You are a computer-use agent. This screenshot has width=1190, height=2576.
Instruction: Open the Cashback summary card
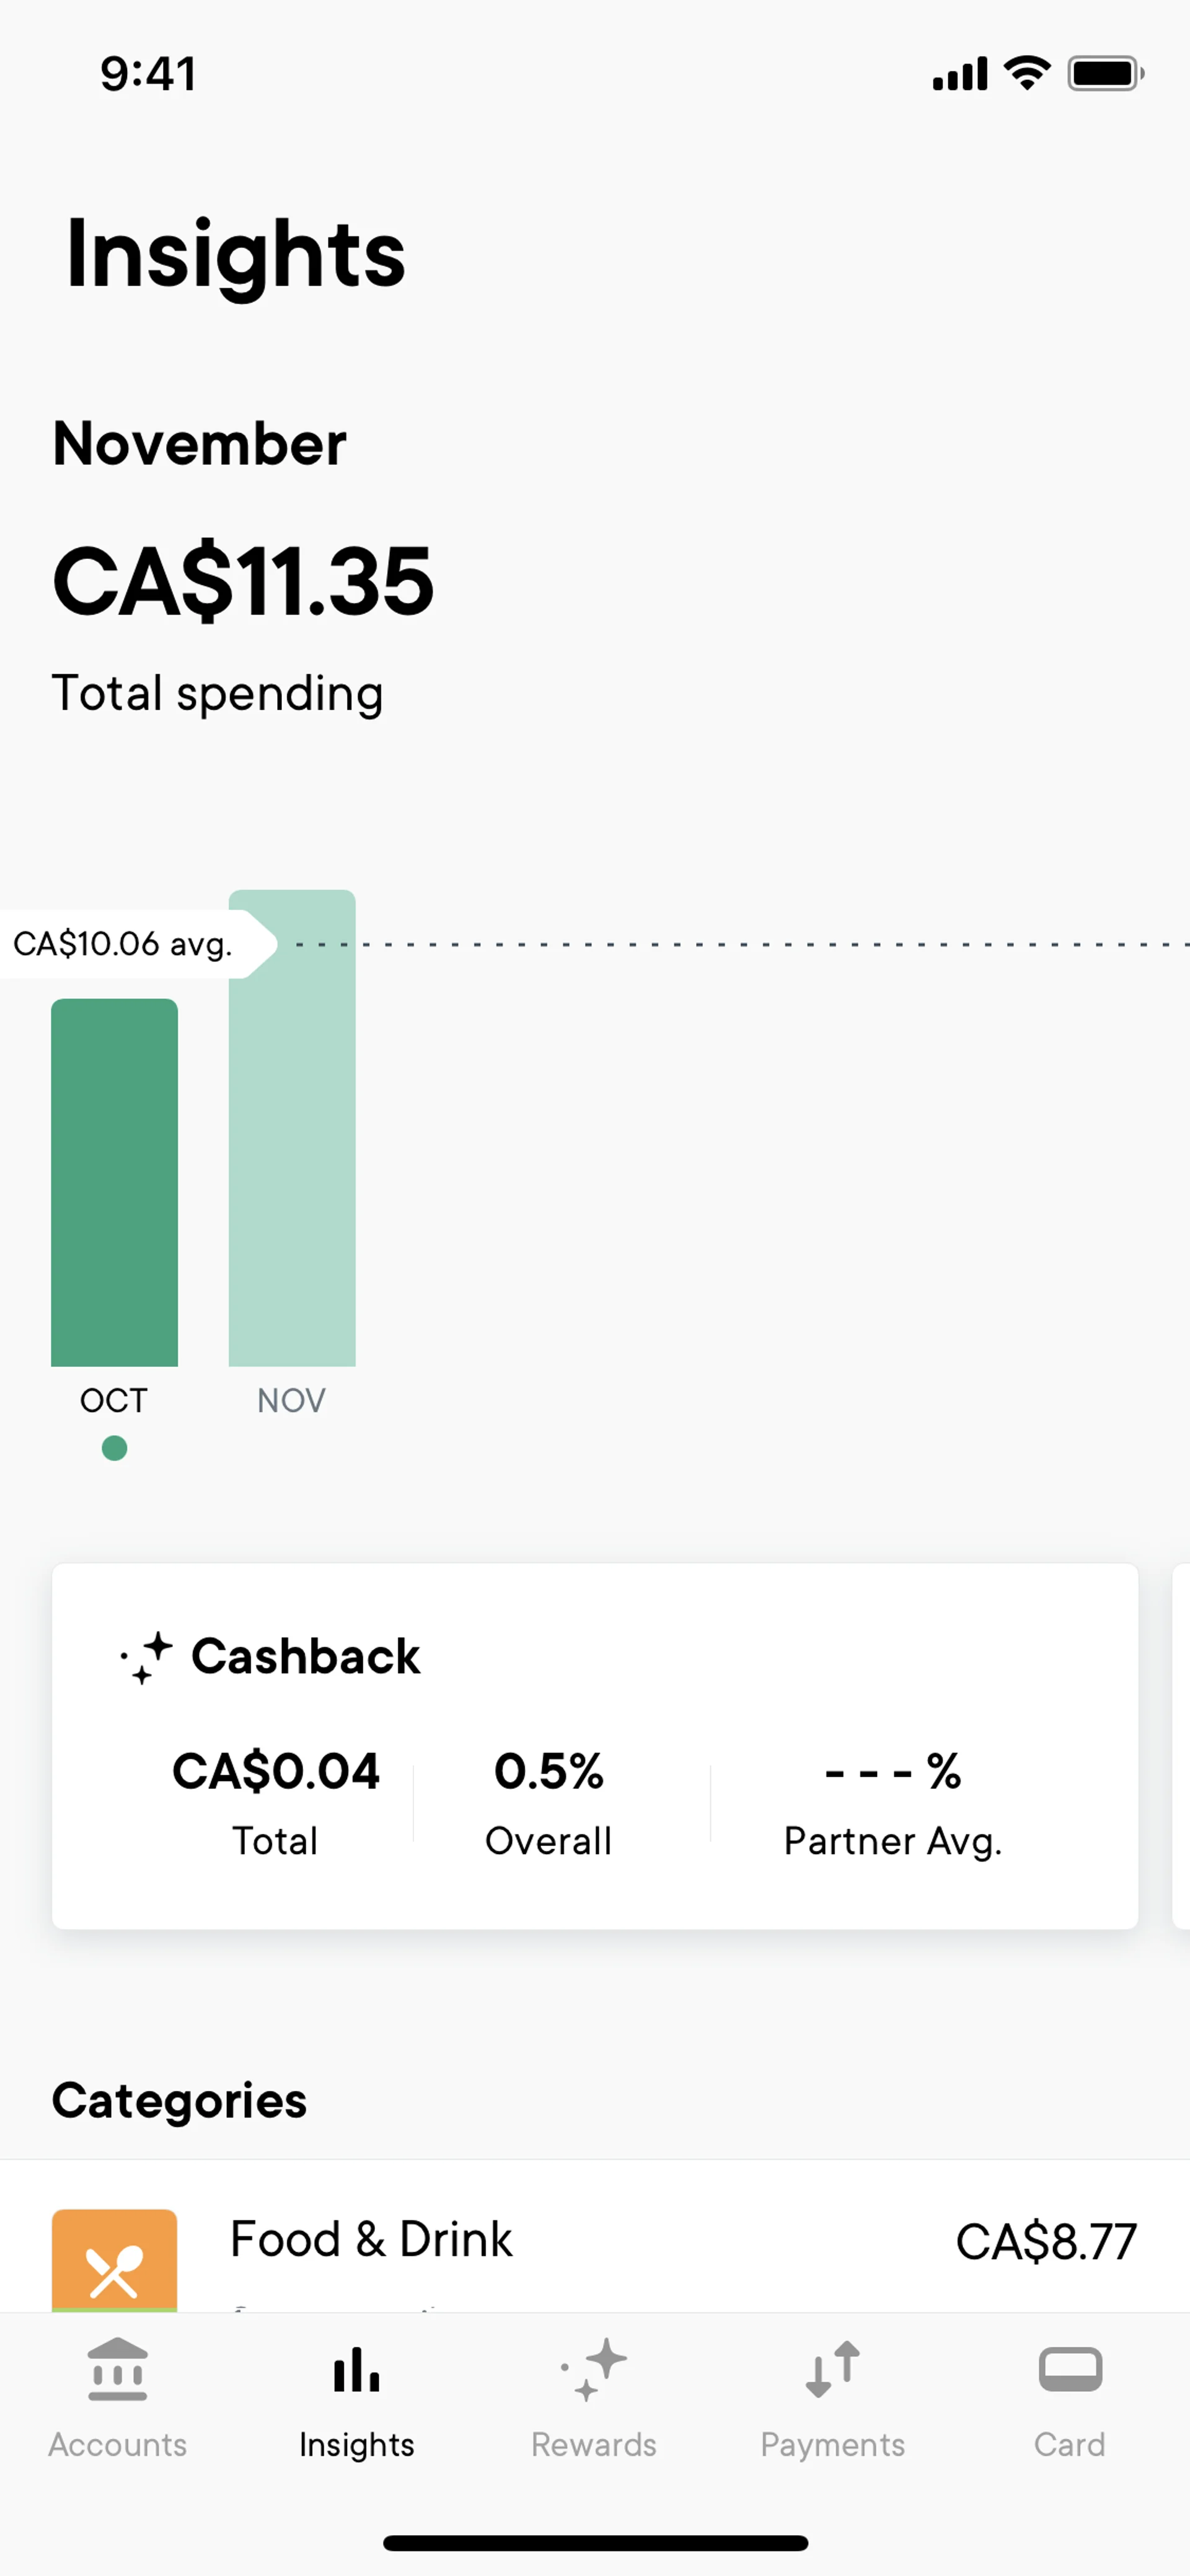pyautogui.click(x=595, y=1746)
